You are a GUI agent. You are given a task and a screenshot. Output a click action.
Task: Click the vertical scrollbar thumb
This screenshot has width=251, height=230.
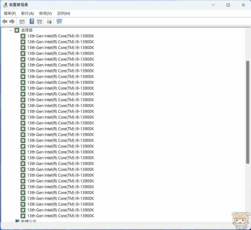point(248,112)
